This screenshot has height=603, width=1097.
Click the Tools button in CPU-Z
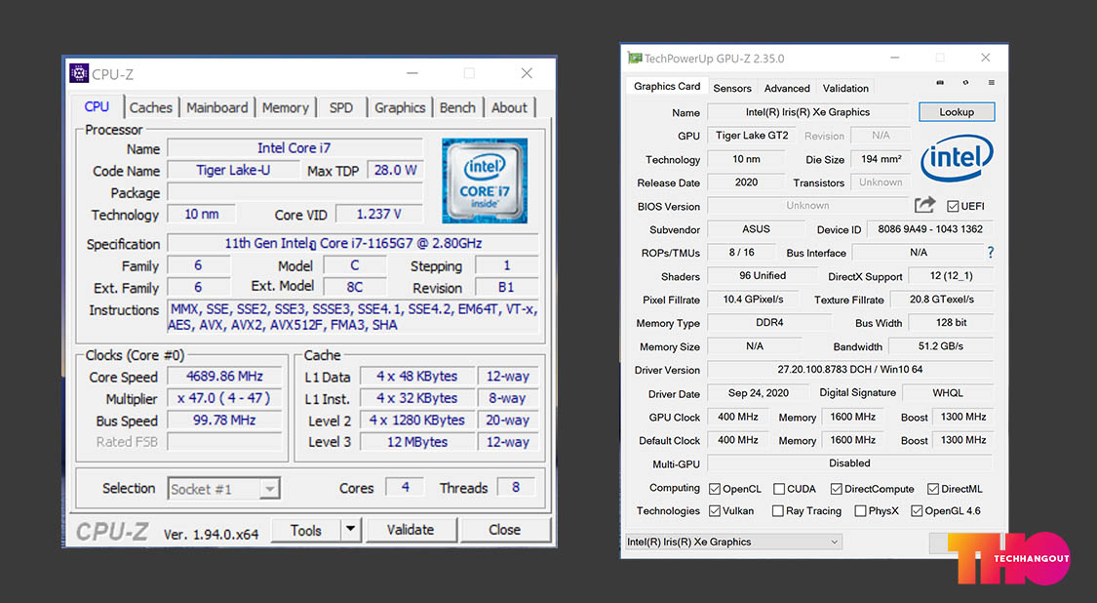[306, 530]
